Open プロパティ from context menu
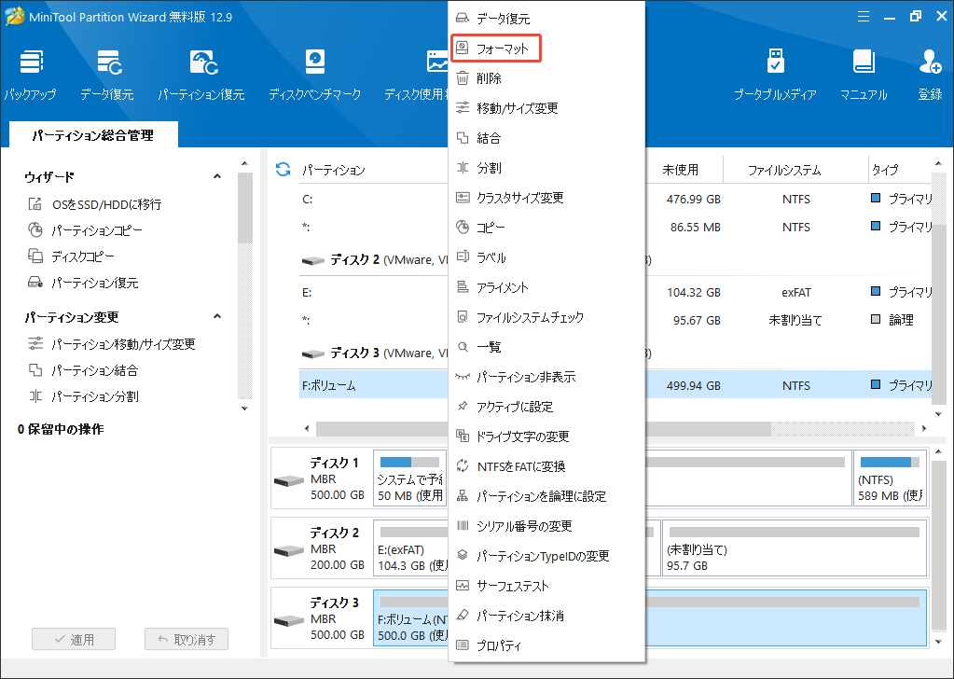The width and height of the screenshot is (954, 679). 546,644
